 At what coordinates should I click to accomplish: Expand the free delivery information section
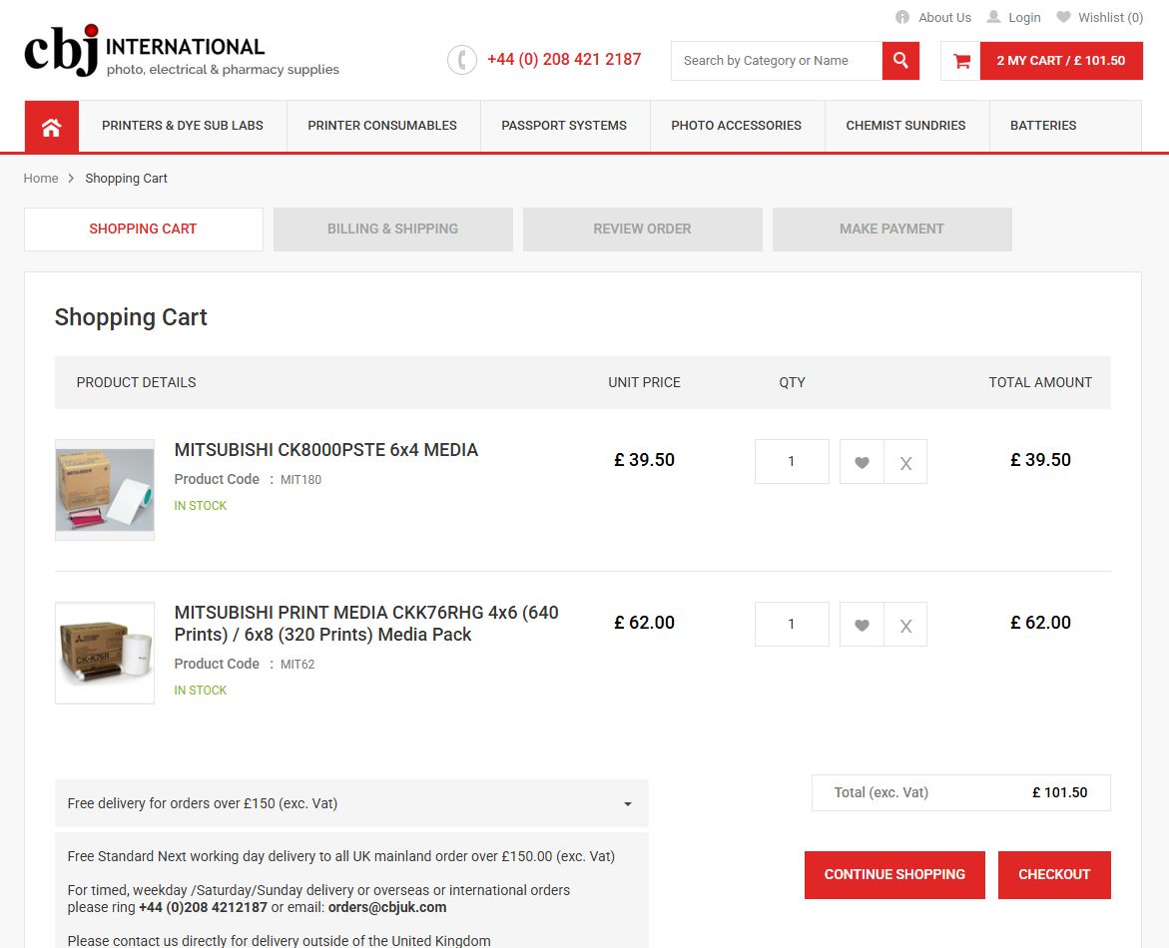click(628, 802)
